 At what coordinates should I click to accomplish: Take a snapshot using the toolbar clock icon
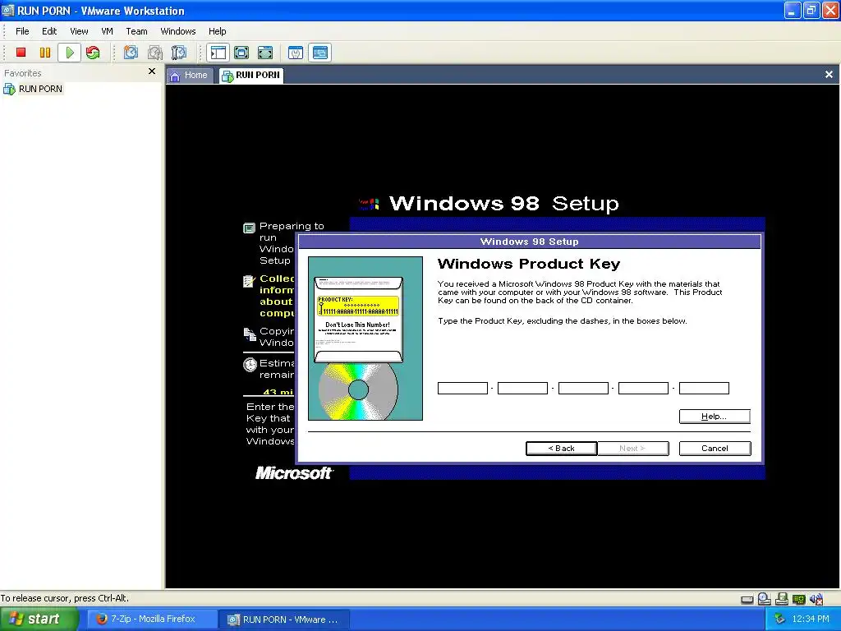click(131, 53)
